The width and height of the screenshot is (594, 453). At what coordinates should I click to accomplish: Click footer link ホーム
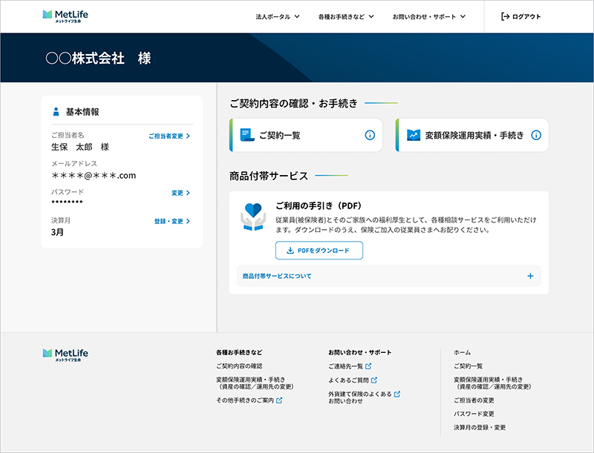click(x=462, y=352)
